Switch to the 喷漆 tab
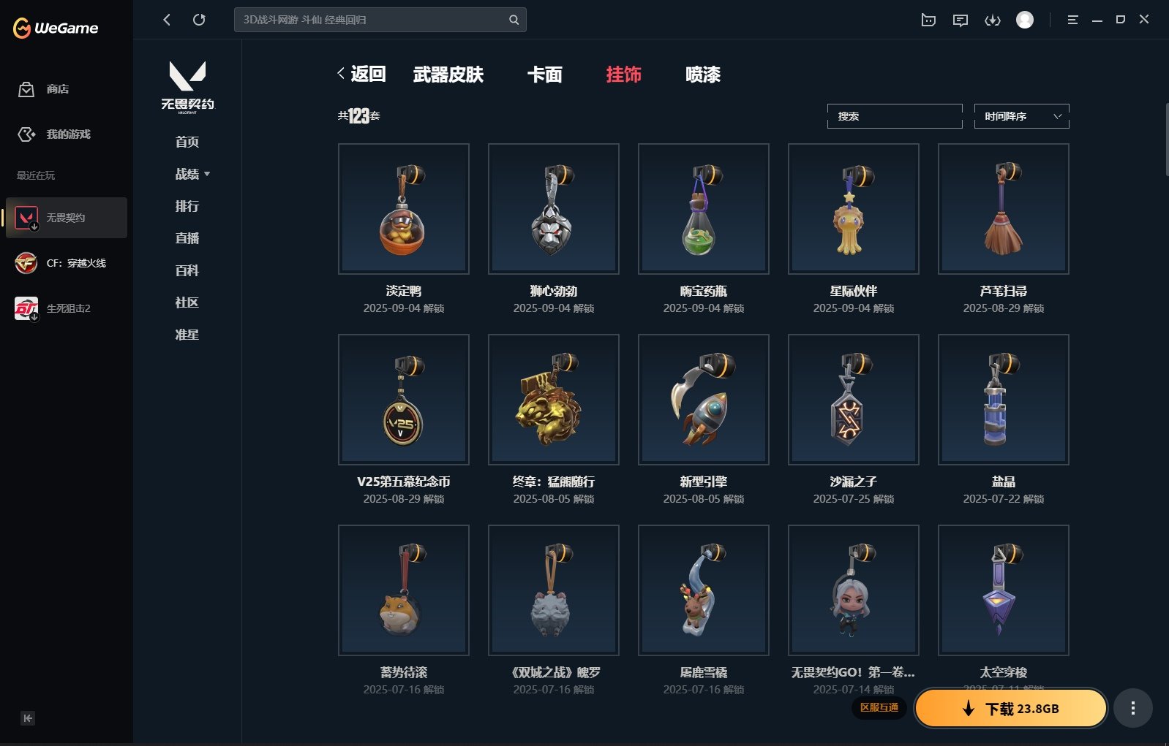 click(703, 75)
